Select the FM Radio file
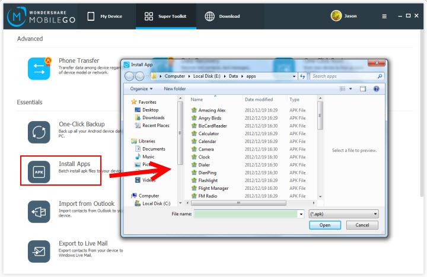The width and height of the screenshot is (427, 277). click(x=208, y=196)
